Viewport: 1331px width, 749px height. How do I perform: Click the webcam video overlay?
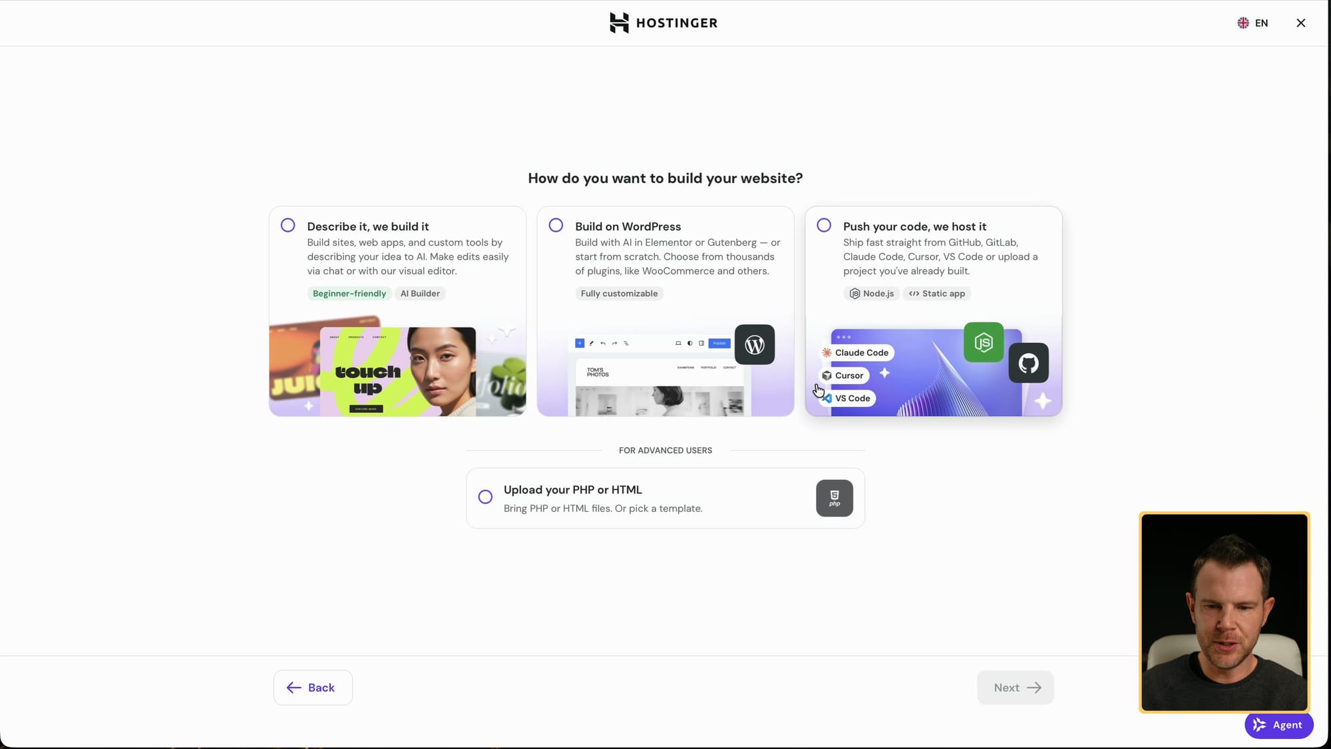1225,612
